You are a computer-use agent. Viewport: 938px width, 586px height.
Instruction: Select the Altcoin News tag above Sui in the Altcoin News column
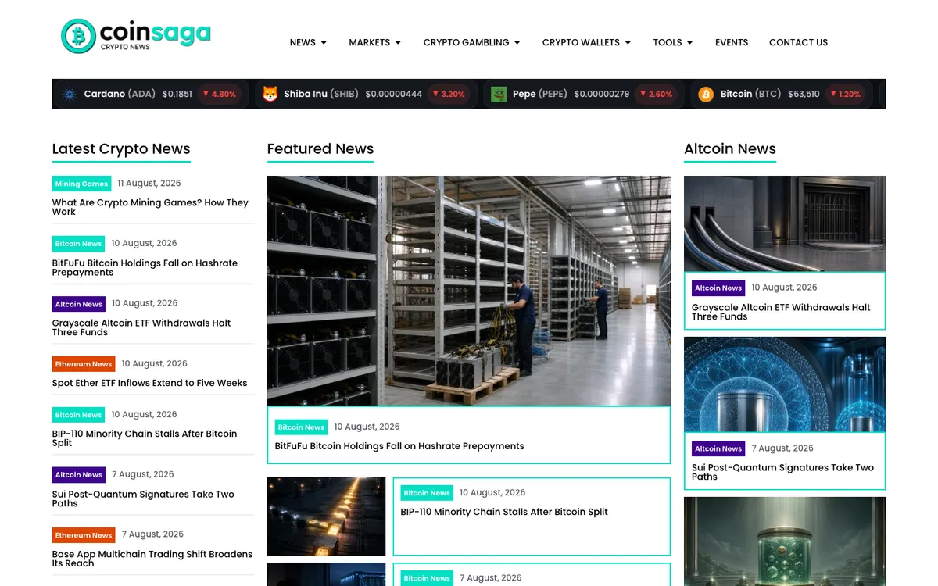pos(718,448)
